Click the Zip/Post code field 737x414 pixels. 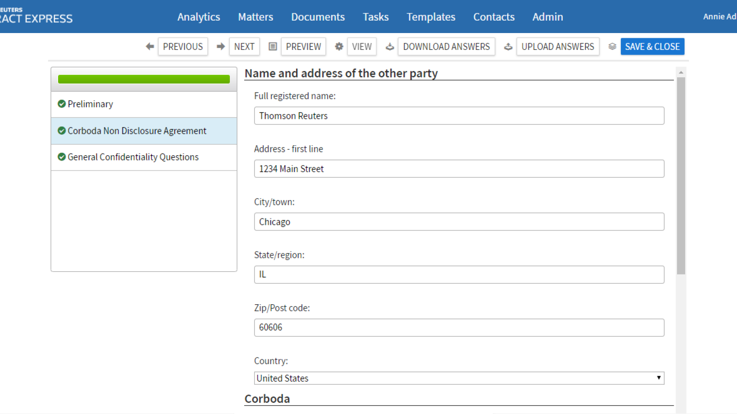(x=459, y=327)
